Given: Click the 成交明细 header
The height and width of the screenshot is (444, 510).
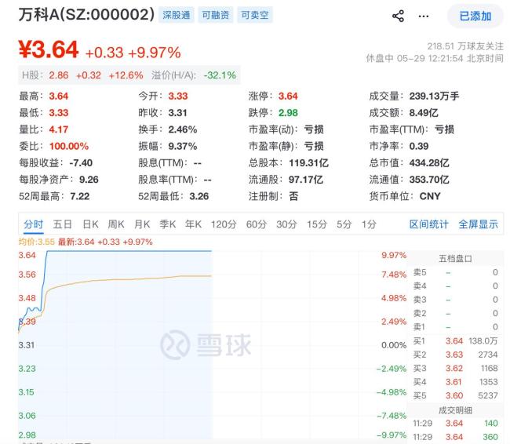Looking at the screenshot, I should pos(455,410).
